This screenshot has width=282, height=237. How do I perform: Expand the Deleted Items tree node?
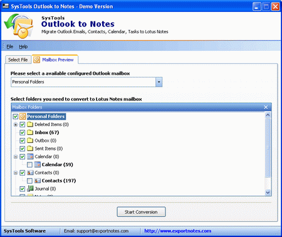pos(16,125)
